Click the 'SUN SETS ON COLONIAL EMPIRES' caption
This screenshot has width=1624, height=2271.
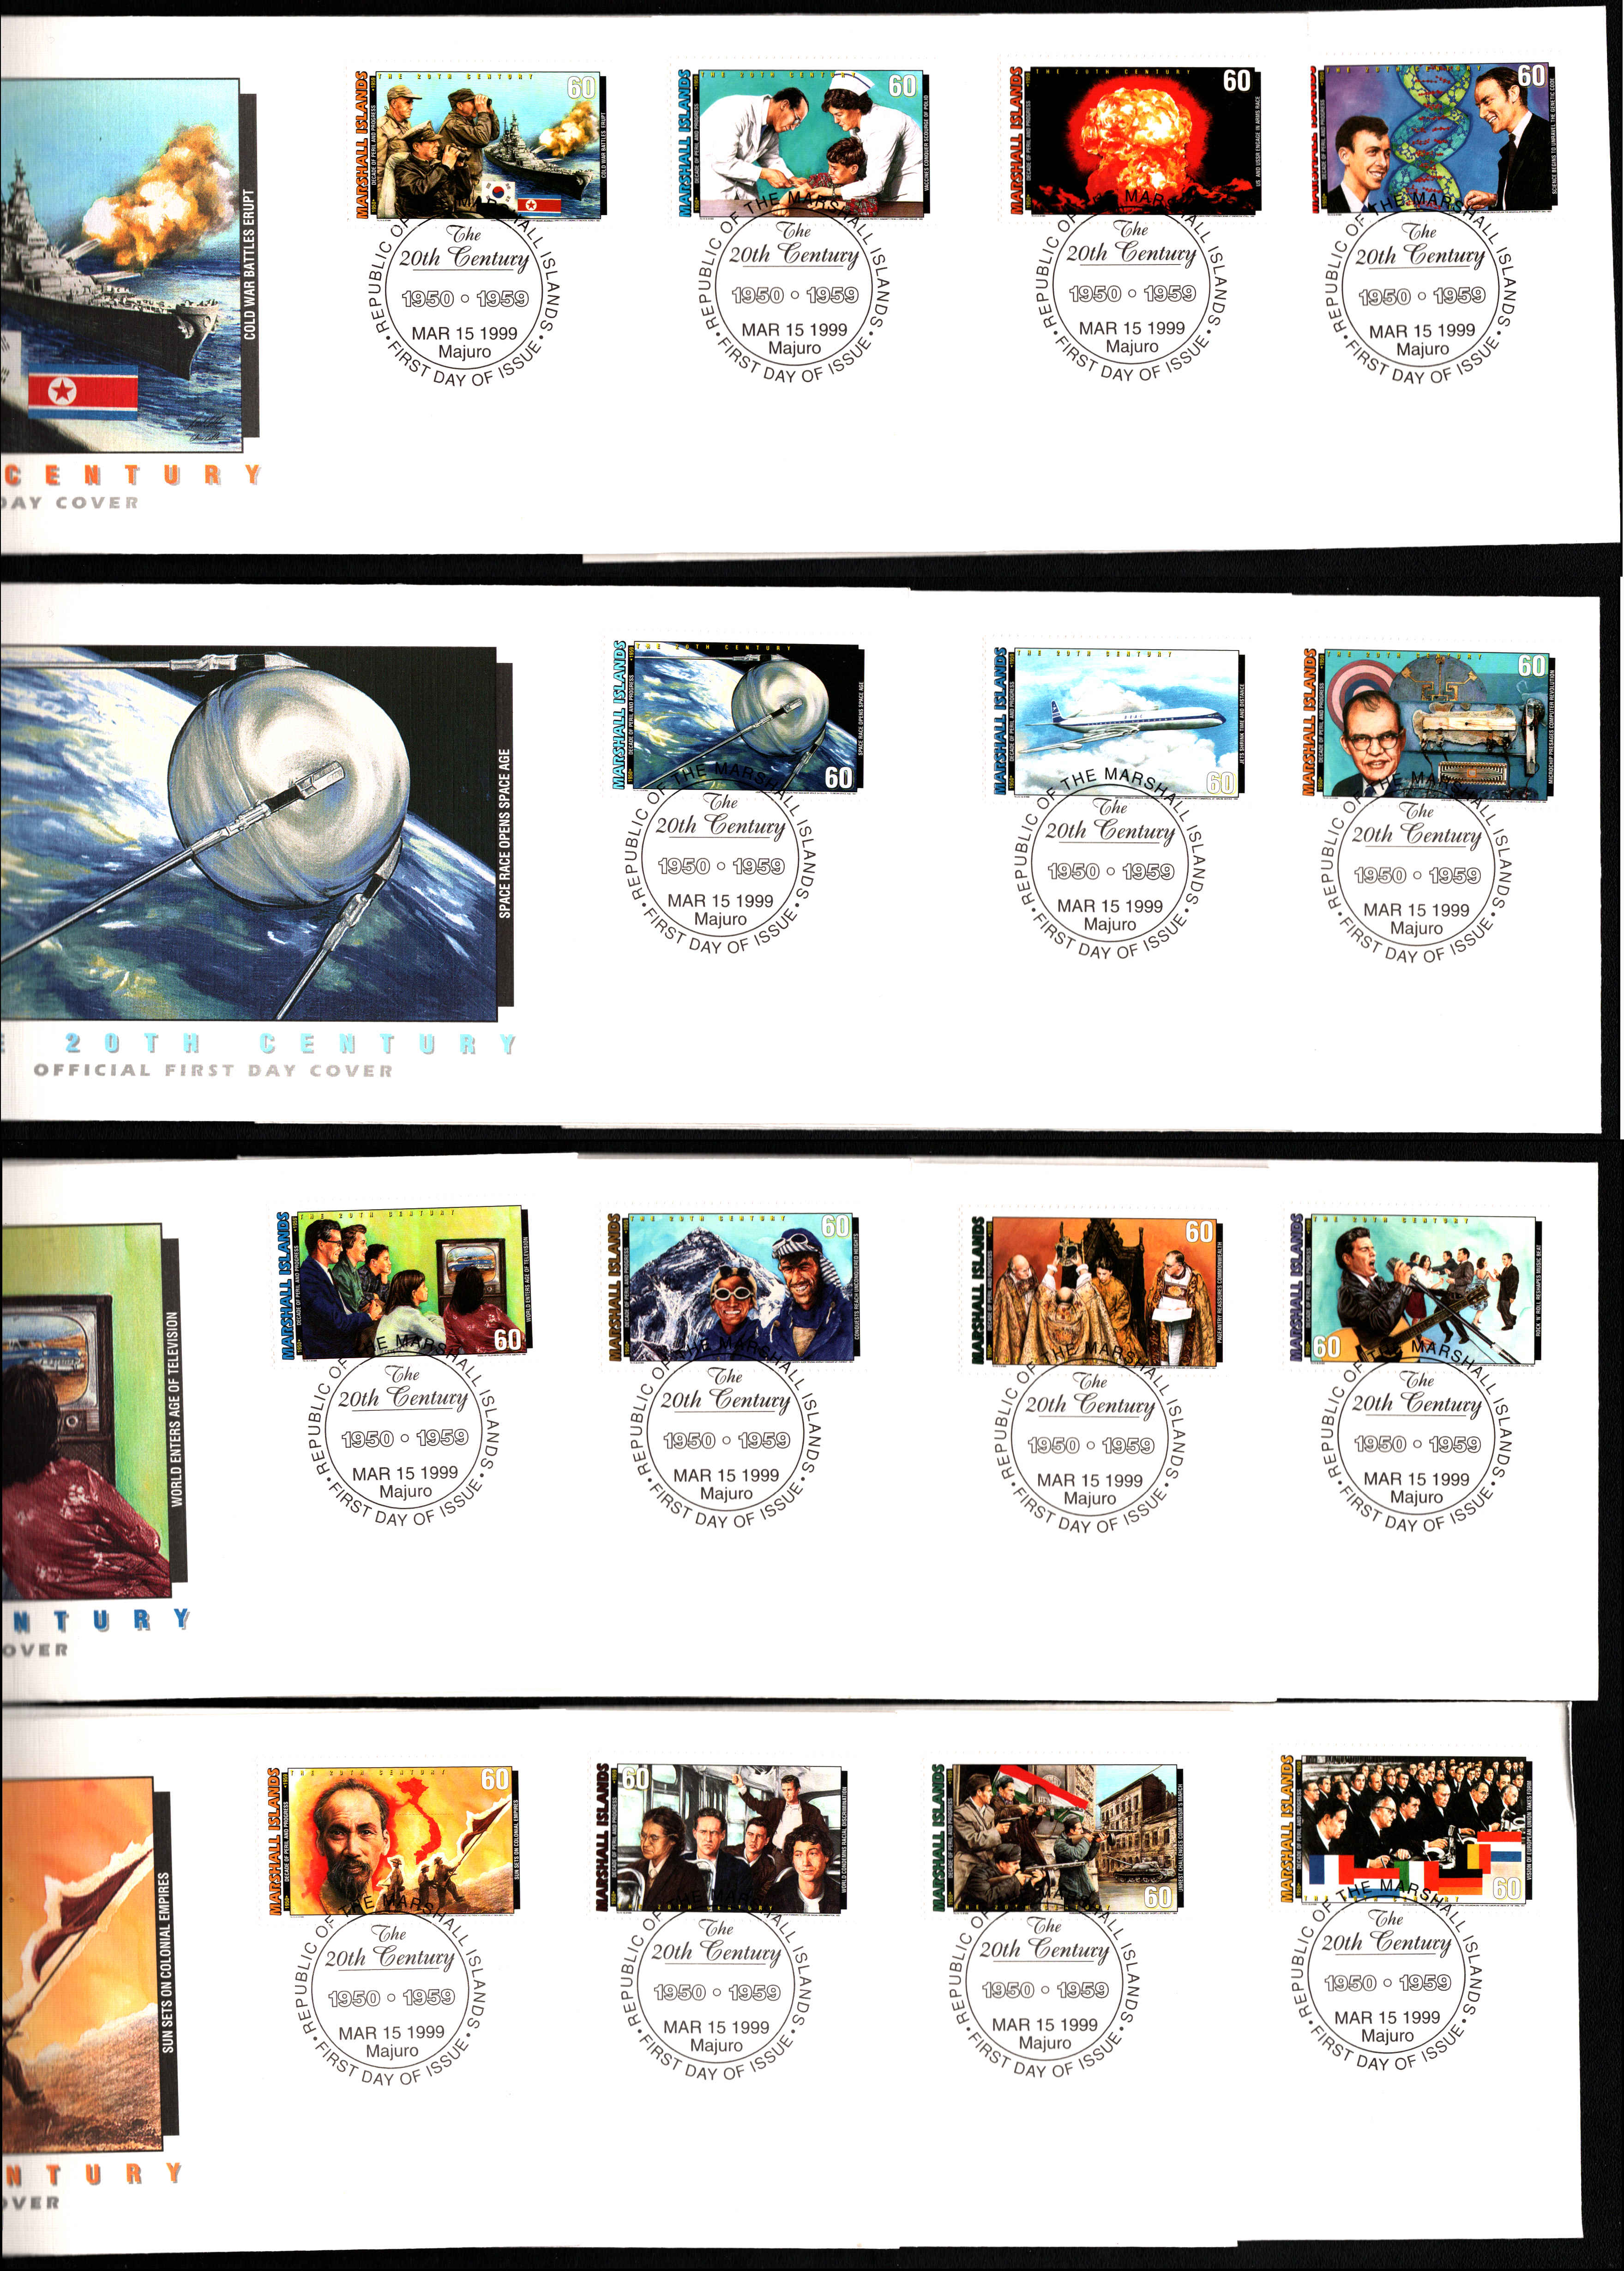pos(168,1962)
